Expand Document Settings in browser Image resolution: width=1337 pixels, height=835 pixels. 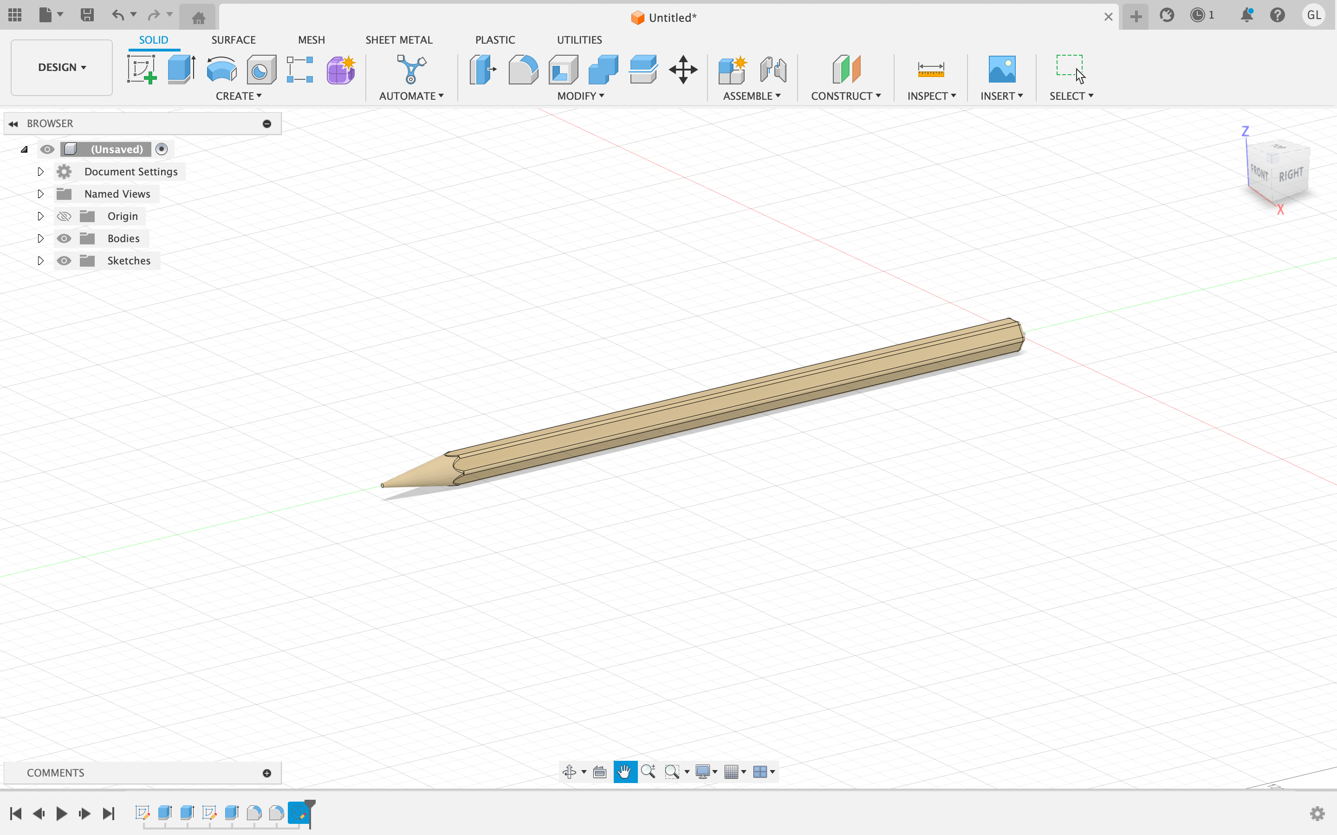pos(40,172)
